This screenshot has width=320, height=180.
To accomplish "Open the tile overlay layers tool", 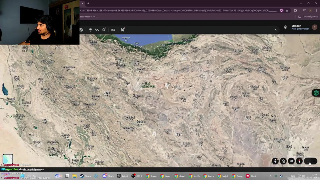I will (x=104, y=30).
